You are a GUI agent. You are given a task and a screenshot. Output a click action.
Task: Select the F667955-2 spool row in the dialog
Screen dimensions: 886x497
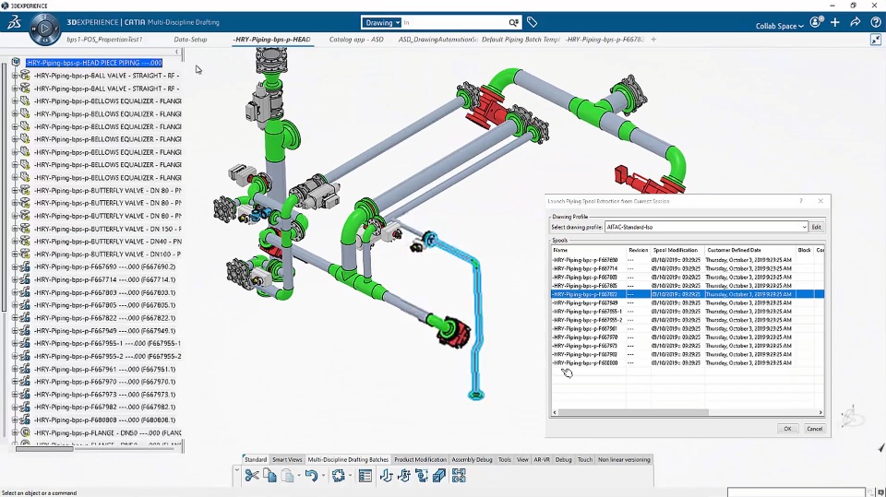[x=687, y=320]
